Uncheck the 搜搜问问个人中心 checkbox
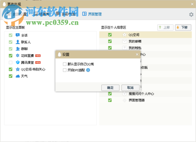 [110, 94]
